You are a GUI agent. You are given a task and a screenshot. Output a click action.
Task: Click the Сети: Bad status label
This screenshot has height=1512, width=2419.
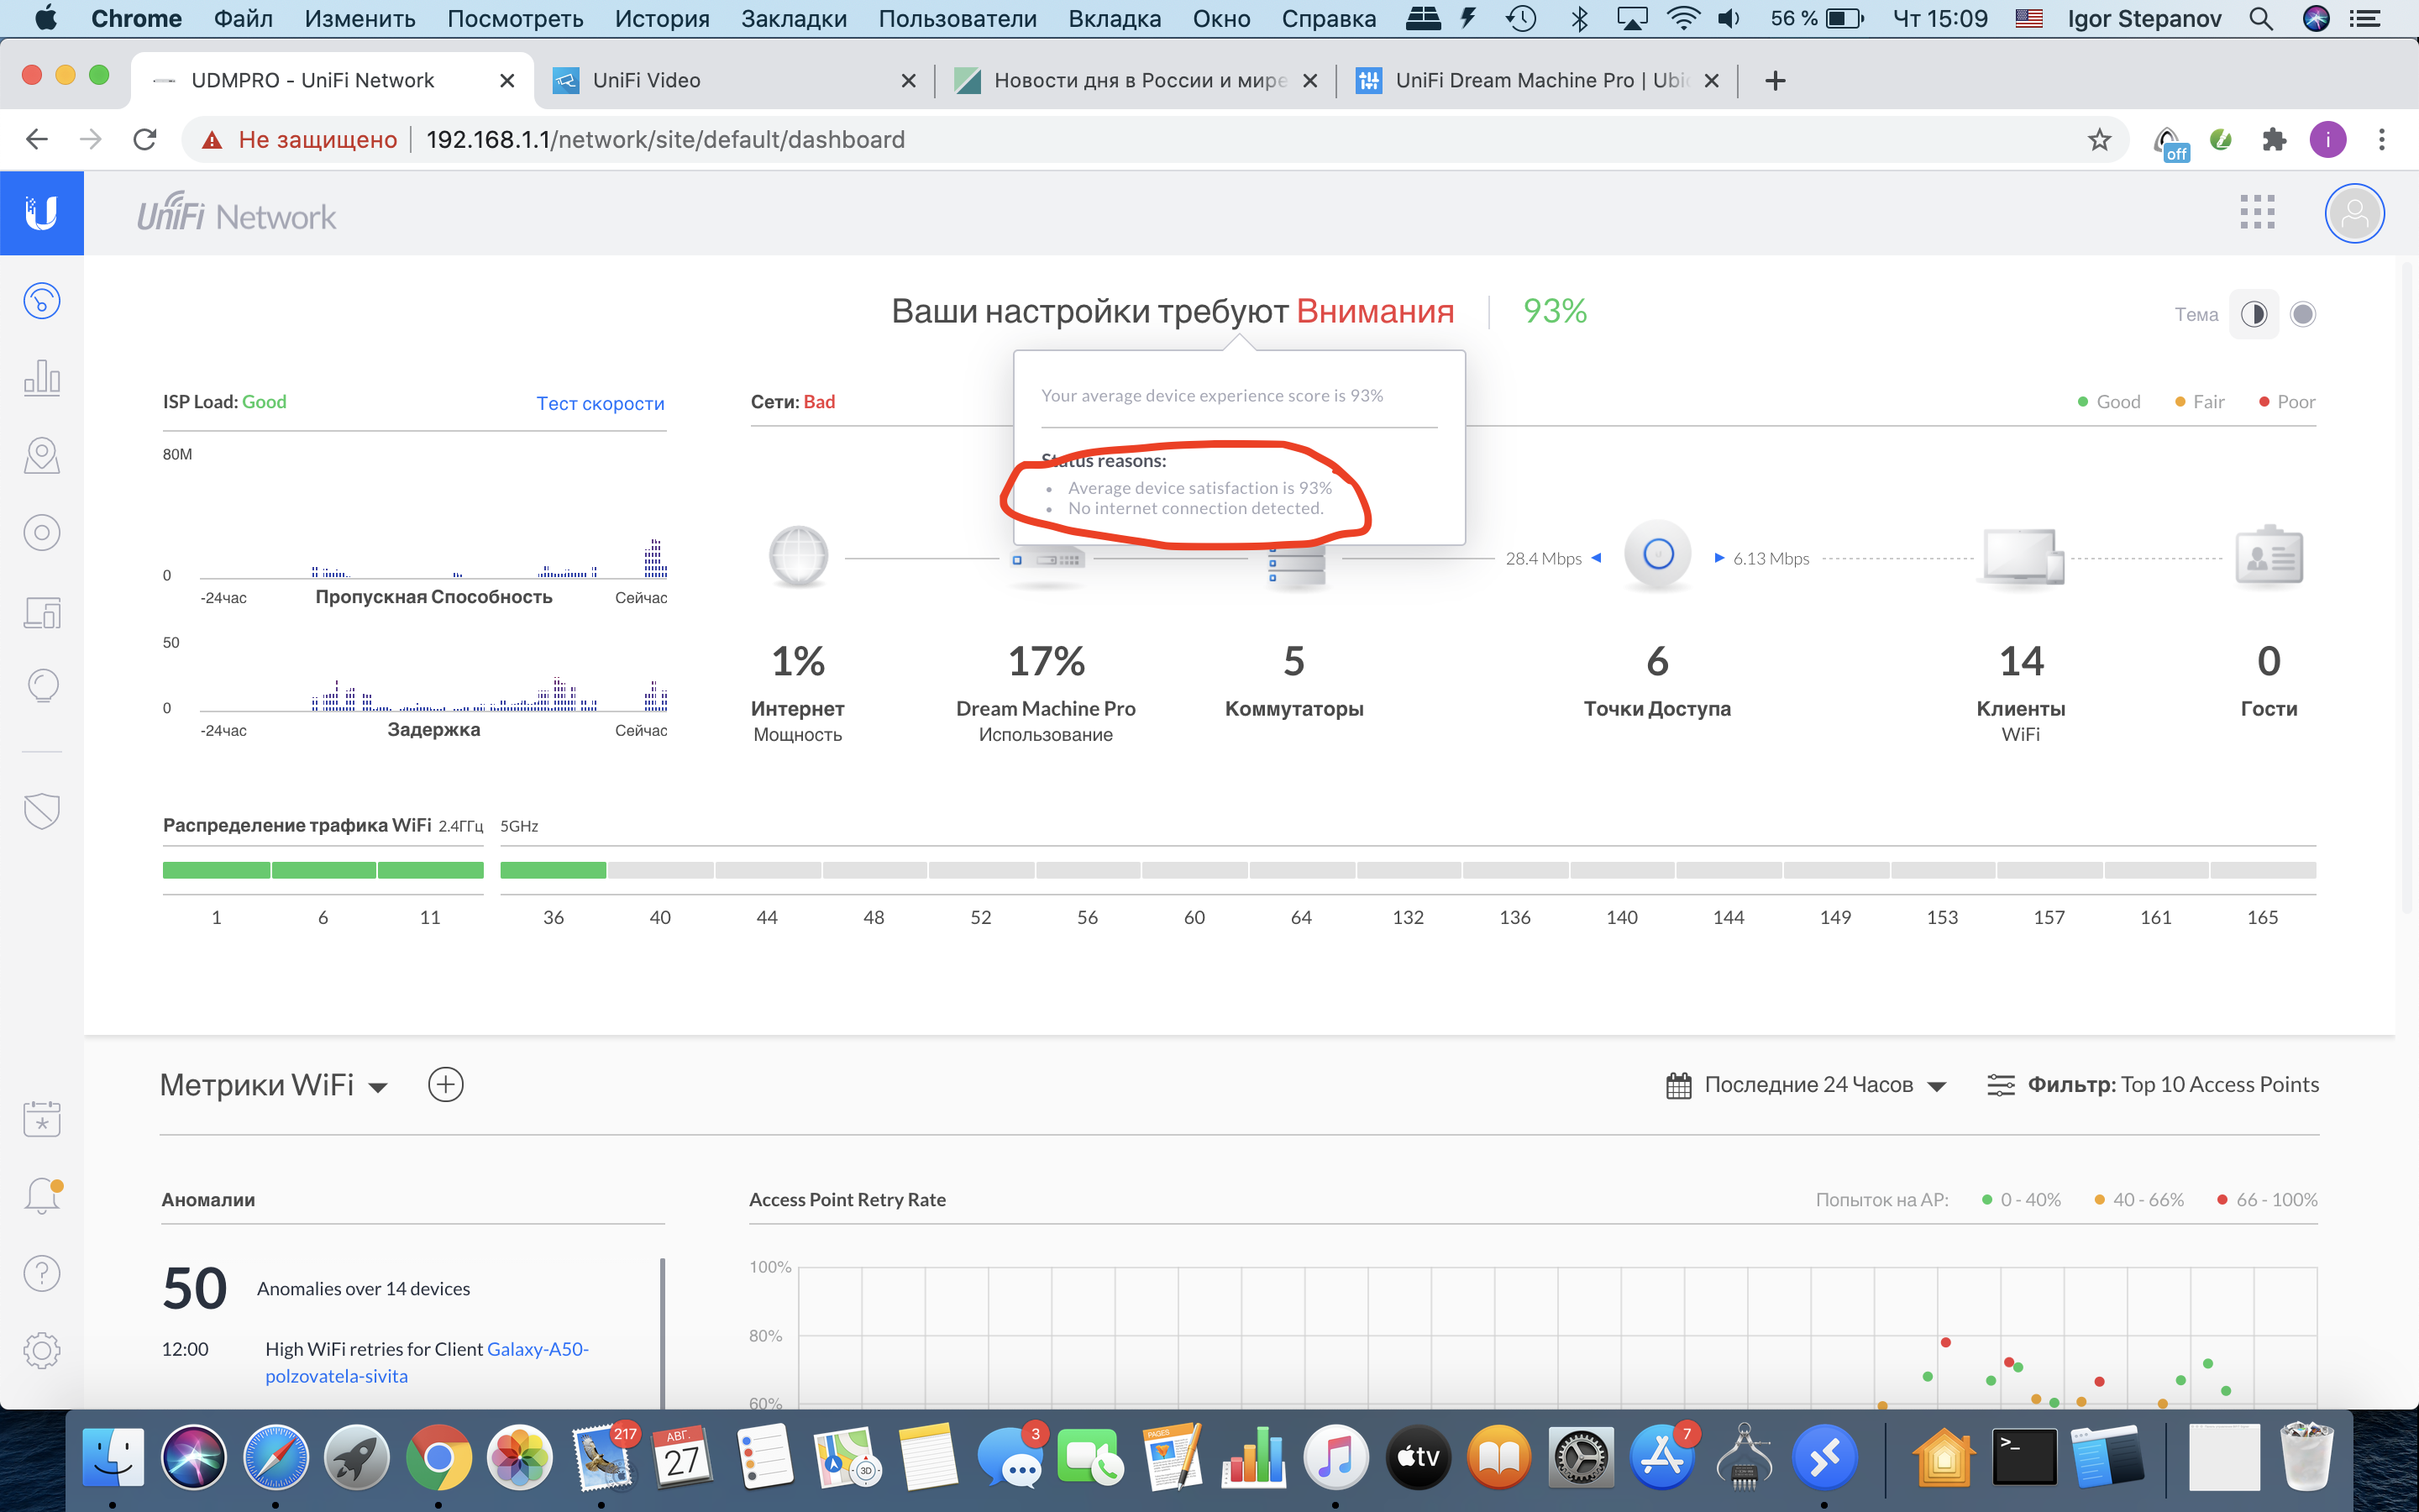click(793, 402)
